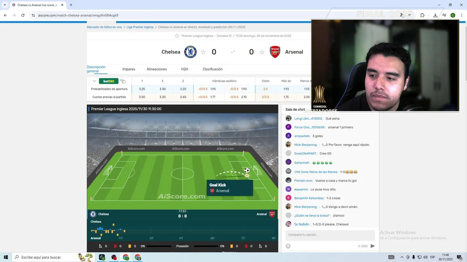Image resolution: width=467 pixels, height=262 pixels.
Task: Click pre-match draw odds 3.20
Action: [163, 97]
